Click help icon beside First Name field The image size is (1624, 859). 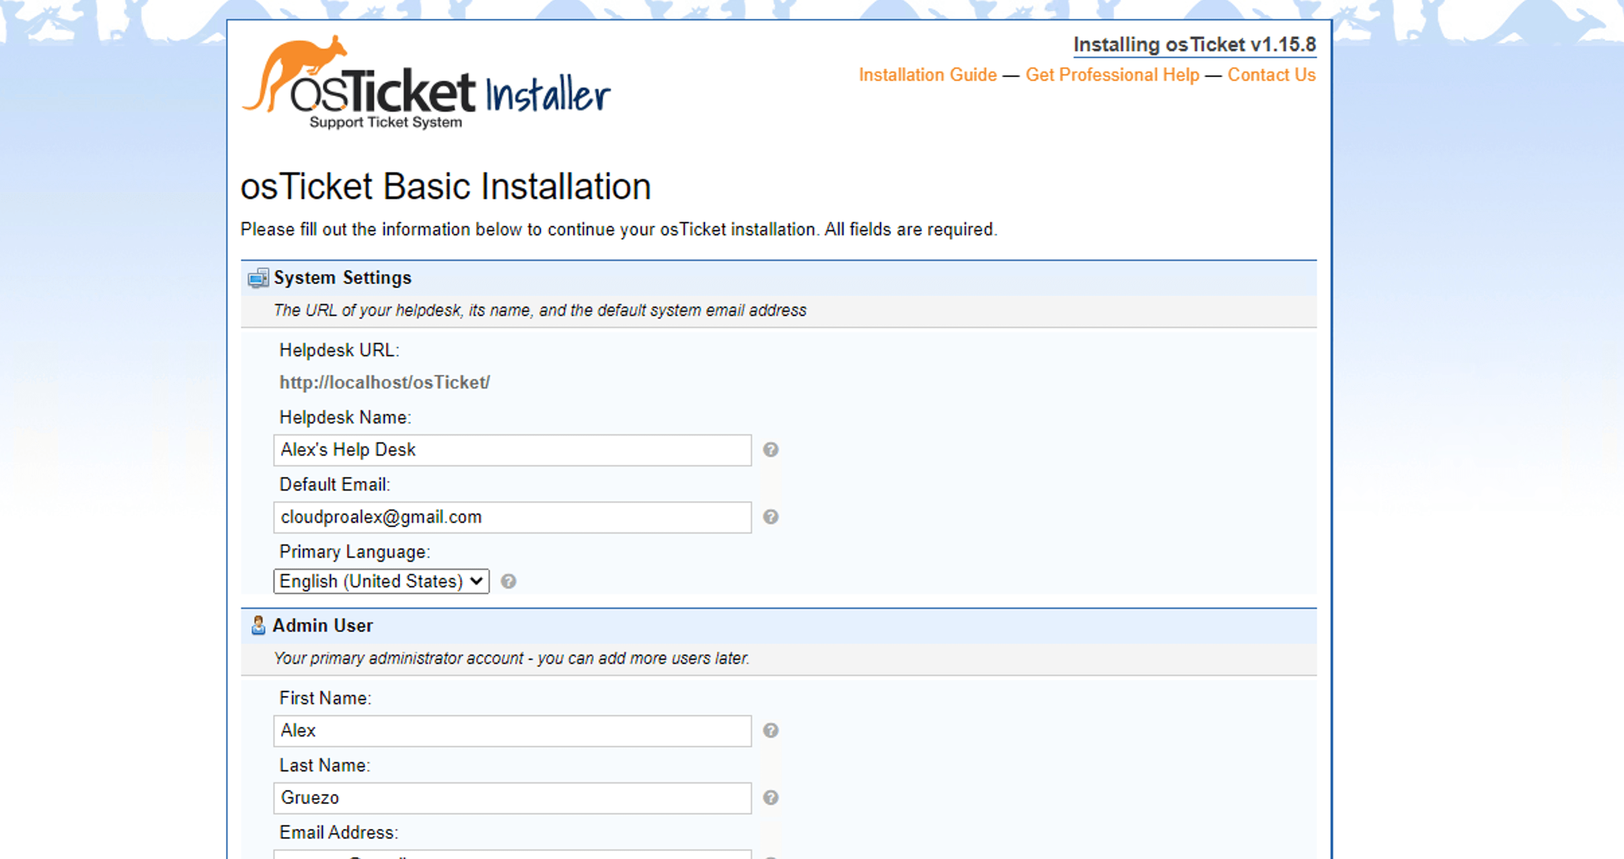[770, 731]
